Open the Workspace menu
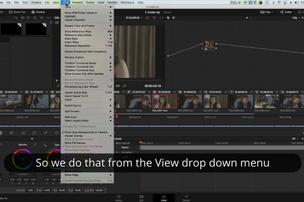The height and width of the screenshot is (202, 304). click(x=127, y=2)
